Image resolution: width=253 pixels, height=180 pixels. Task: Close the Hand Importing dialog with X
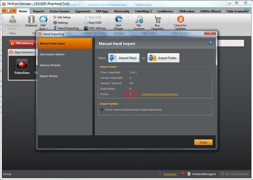210,33
